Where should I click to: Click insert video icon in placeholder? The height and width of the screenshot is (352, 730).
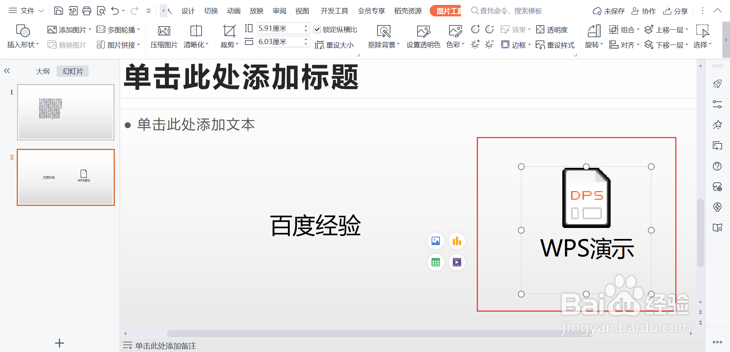pos(457,262)
